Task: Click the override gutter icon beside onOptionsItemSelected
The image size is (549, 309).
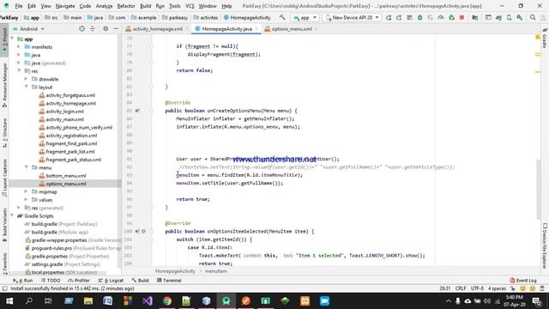Action: (137, 231)
